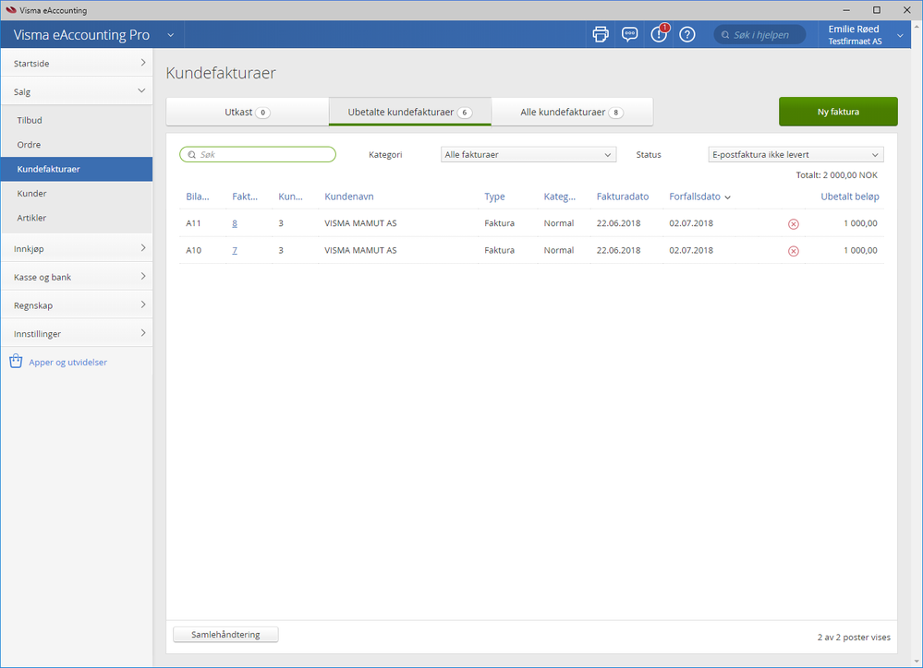Switch to the Utkast tab

(247, 113)
